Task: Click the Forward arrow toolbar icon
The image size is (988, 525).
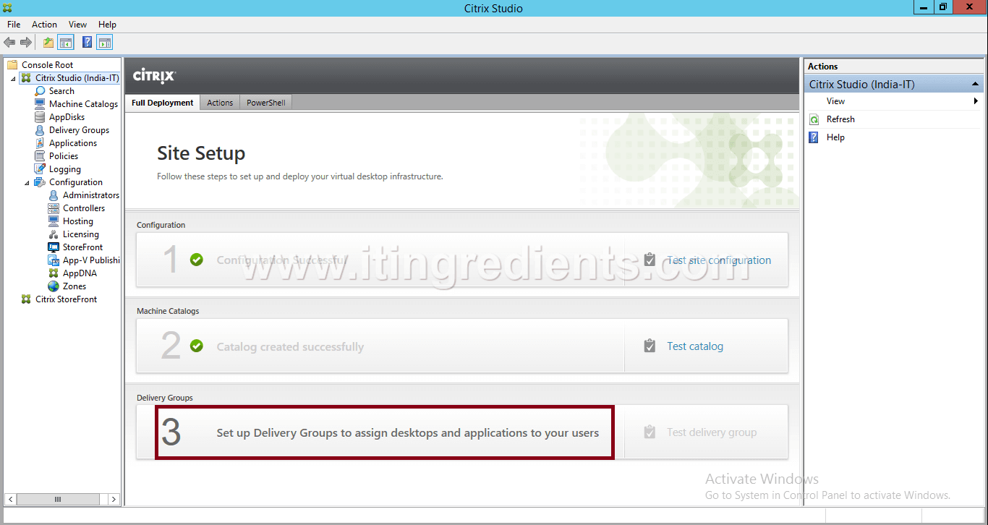Action: pos(26,43)
